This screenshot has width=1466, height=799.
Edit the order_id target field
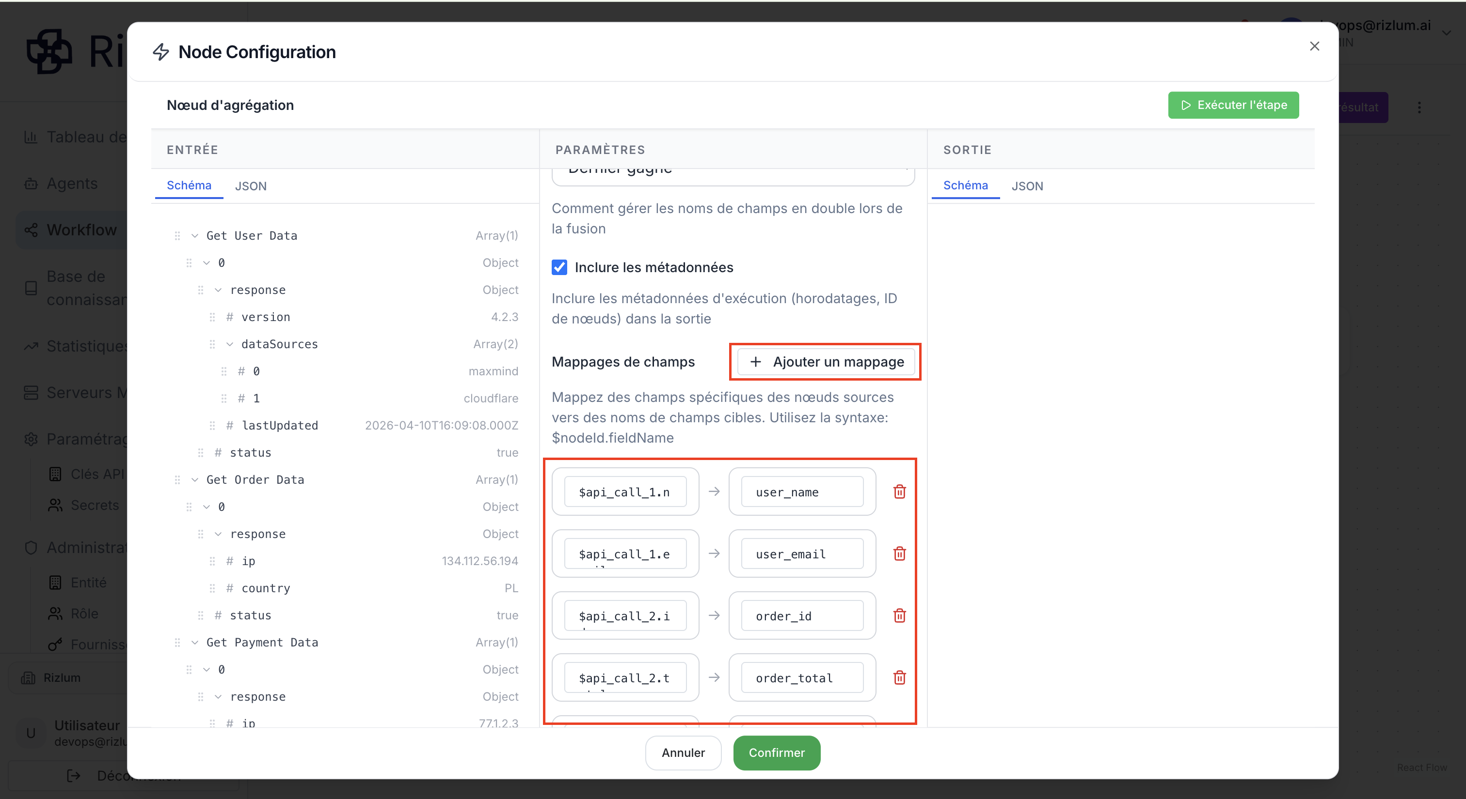[x=802, y=615]
